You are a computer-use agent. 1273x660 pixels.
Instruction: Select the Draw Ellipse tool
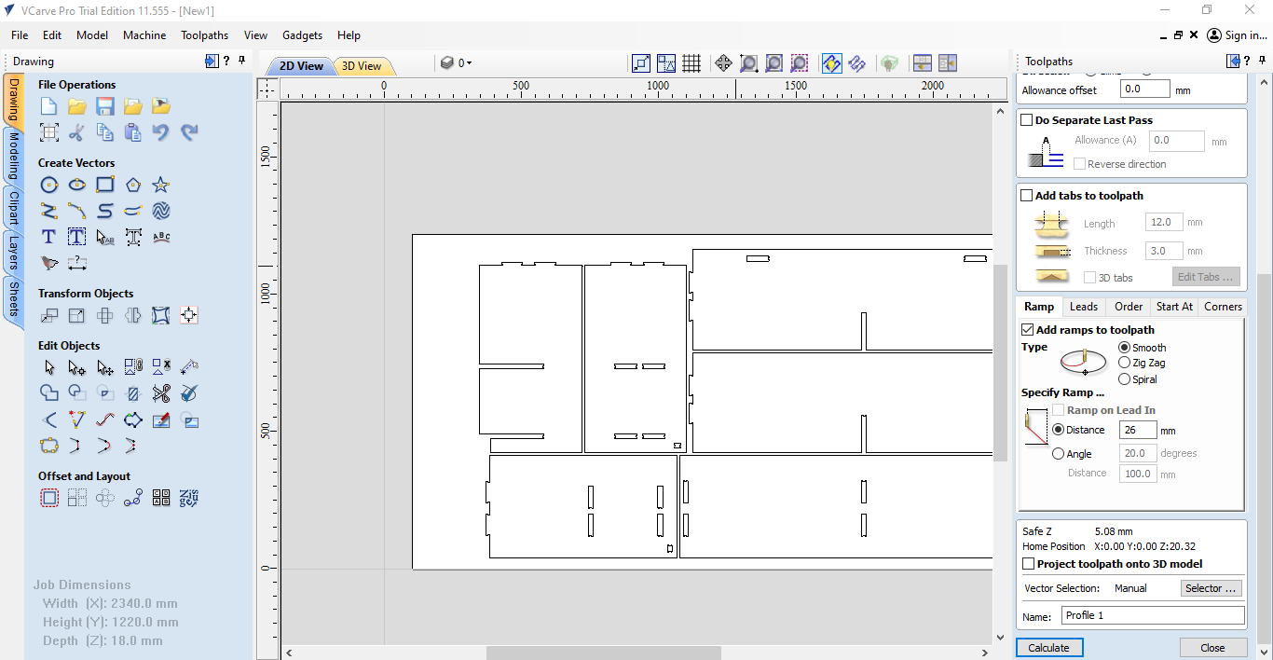77,185
